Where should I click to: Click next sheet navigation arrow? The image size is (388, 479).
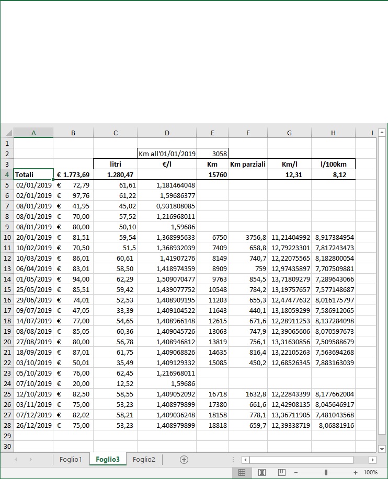(x=30, y=460)
